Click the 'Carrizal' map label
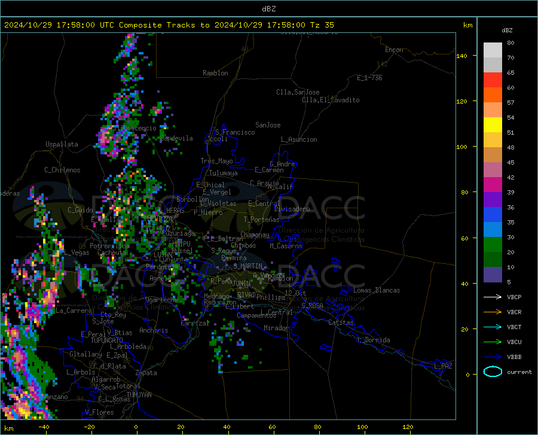 [x=195, y=323]
